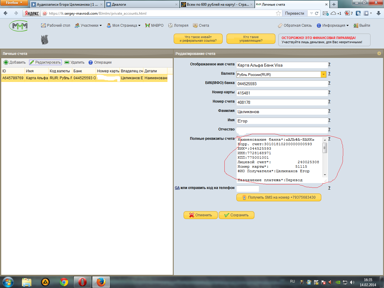Viewport: 384px width, 288px height.
Task: Open the Рабочий стол page
Action: (55, 25)
